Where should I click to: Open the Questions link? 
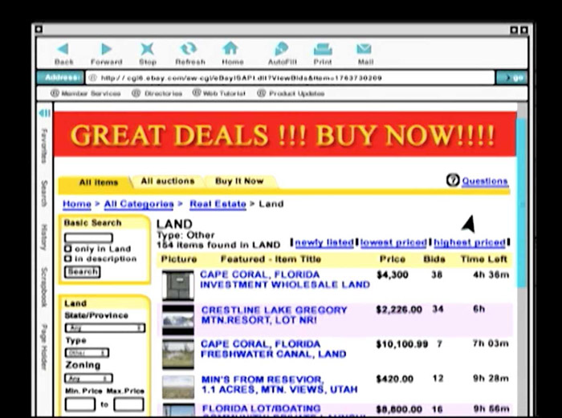click(x=485, y=181)
